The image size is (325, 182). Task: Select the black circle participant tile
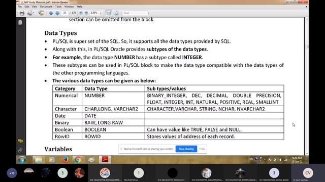pos(173,173)
